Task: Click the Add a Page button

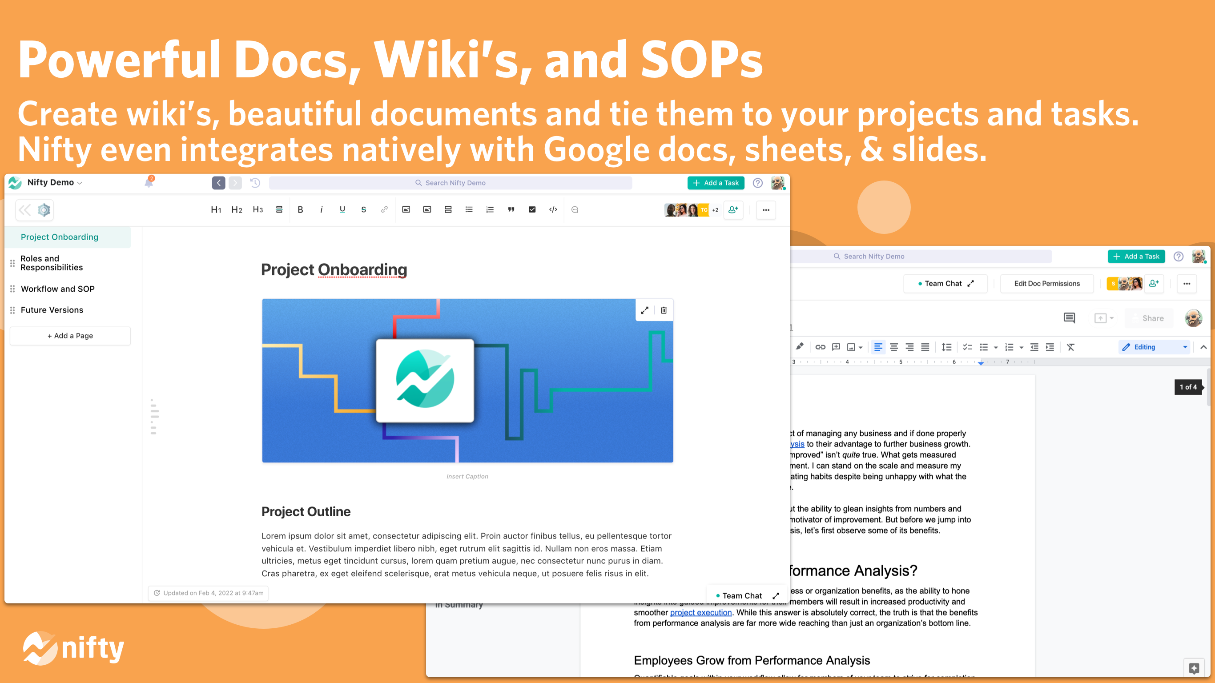Action: point(70,336)
